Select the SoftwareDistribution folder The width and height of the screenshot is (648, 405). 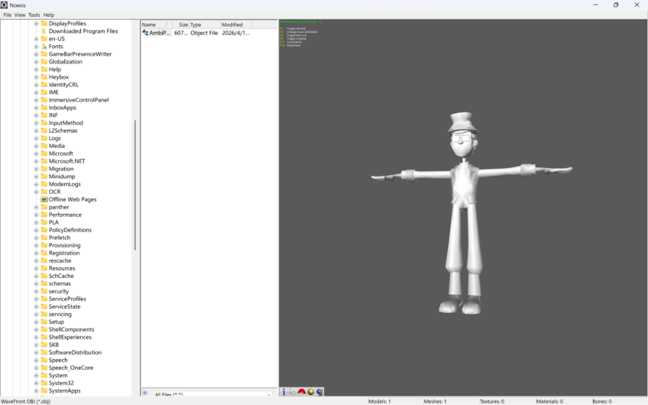coord(75,353)
